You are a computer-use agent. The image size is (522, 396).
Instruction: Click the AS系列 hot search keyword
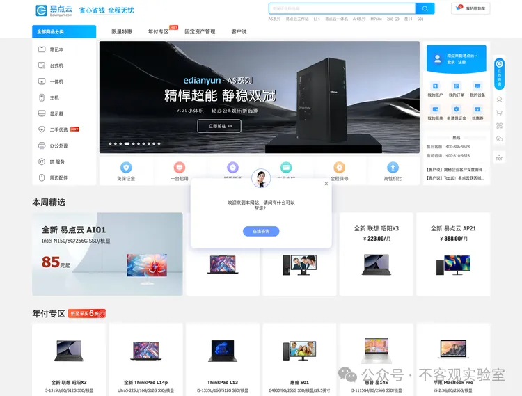[x=274, y=19]
